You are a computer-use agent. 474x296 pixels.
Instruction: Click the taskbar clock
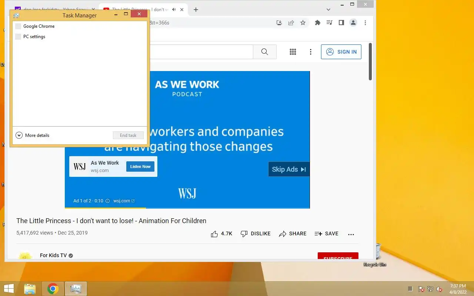458,289
